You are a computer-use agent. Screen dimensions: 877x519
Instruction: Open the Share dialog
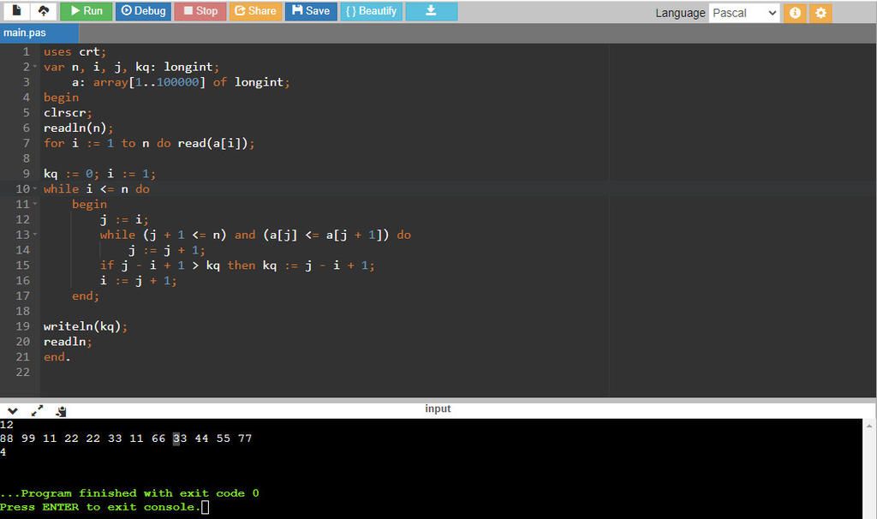255,11
